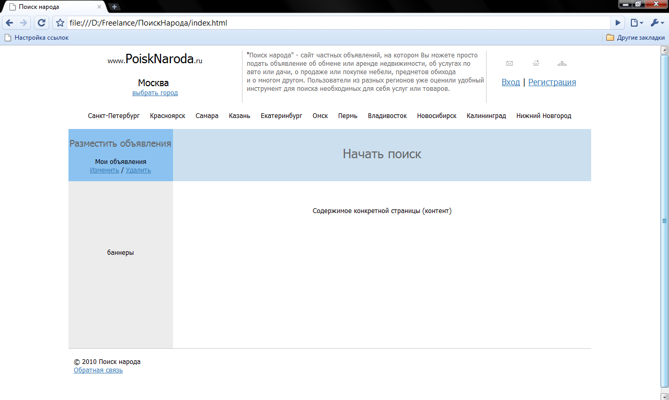669x400 pixels.
Task: Open the Екатеринбург city menu item
Action: pyautogui.click(x=281, y=116)
